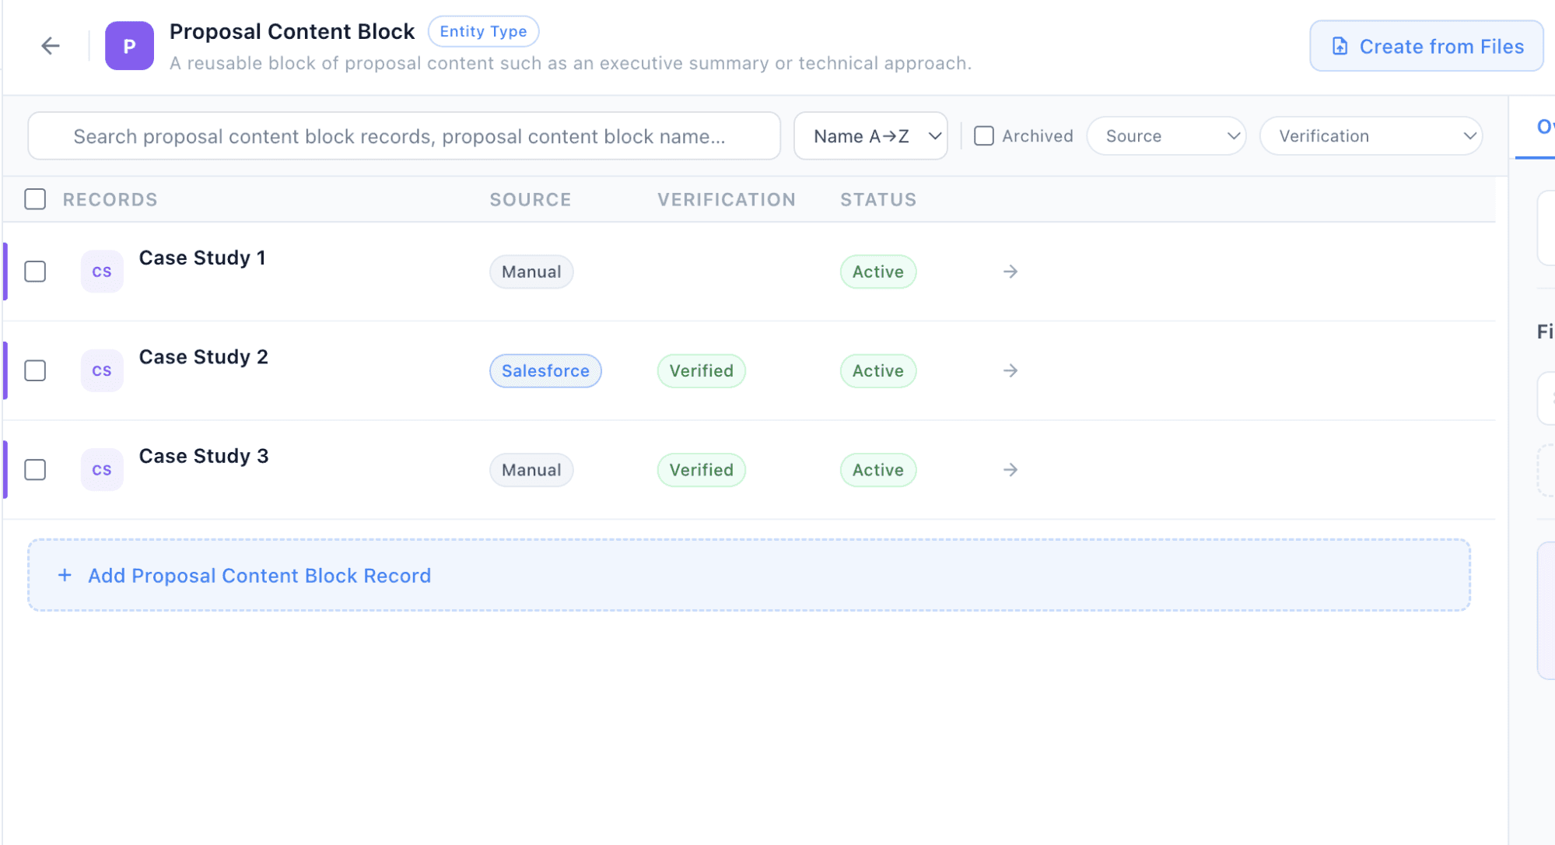Check the Case Study 2 row checkbox
This screenshot has width=1555, height=845.
pyautogui.click(x=35, y=370)
